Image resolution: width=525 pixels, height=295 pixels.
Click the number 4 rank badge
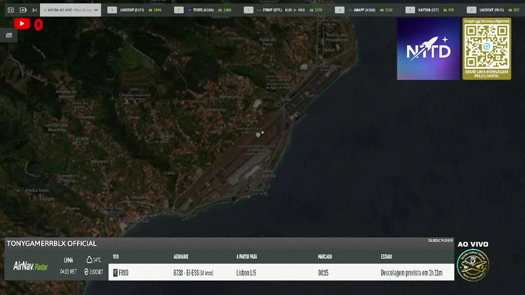[340, 10]
